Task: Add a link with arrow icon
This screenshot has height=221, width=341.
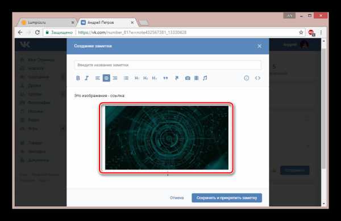Action: 177,78
